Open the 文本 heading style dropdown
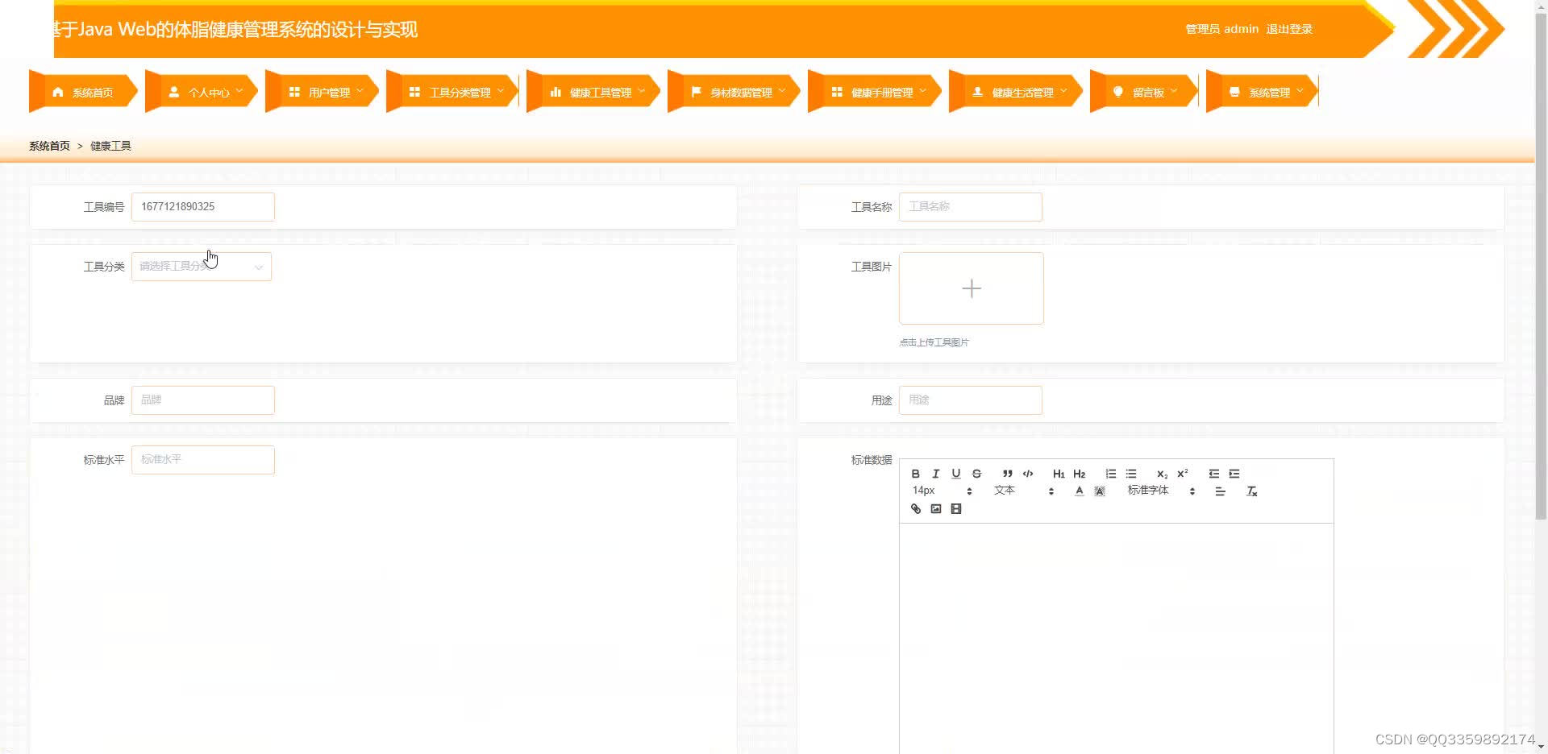The image size is (1548, 754). point(1024,491)
